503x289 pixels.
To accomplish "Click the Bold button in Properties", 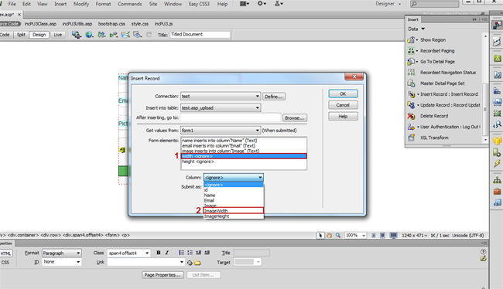I will [x=159, y=253].
